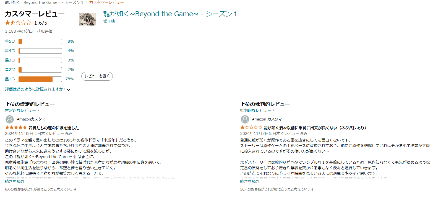Image resolution: width=433 pixels, height=203 pixels.
Task: Expand critical review with 続きを読む
Action: 250,181
